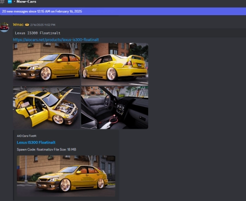
Task: Click the Wmac username
Action: [x=18, y=25]
